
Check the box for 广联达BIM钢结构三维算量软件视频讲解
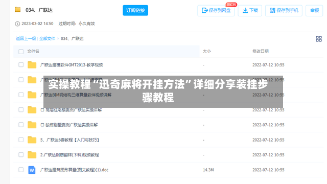(x=21, y=95)
